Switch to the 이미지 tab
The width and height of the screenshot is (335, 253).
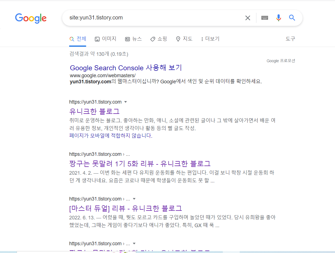pyautogui.click(x=106, y=39)
